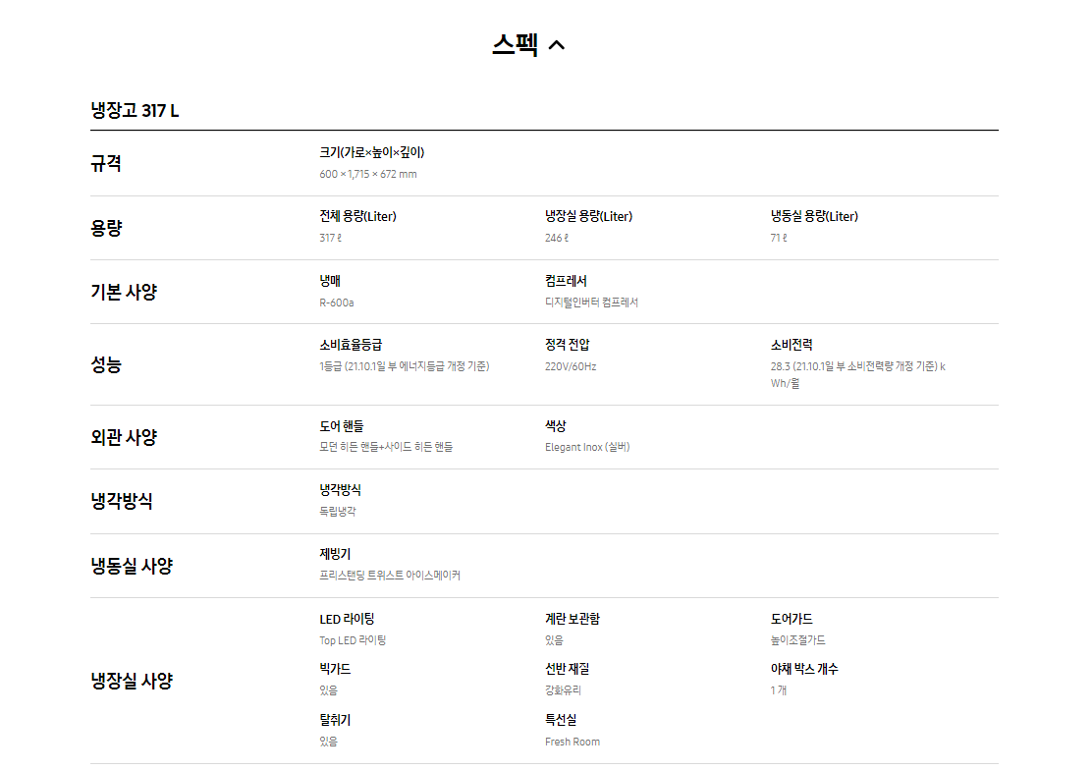Click the 소비전력 label
The height and width of the screenshot is (771, 1092).
(x=792, y=345)
